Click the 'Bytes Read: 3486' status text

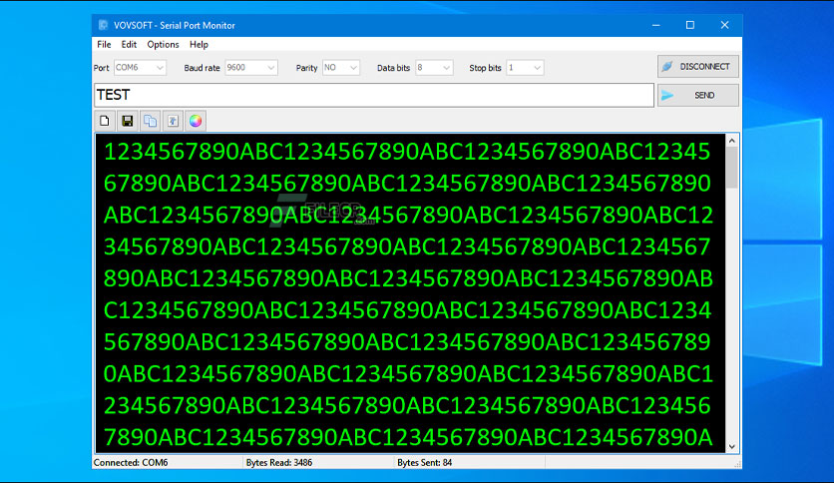tap(279, 463)
